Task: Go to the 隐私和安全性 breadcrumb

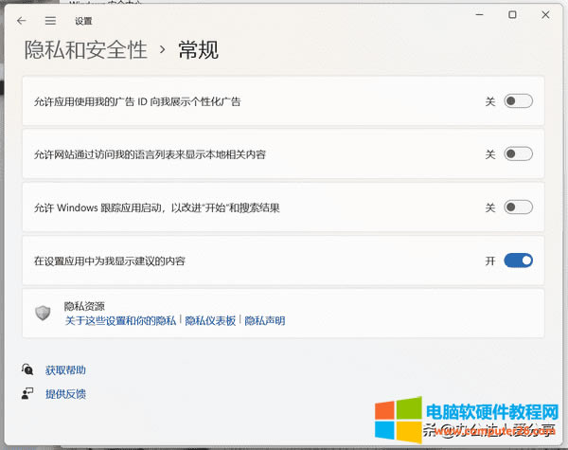Action: [85, 50]
